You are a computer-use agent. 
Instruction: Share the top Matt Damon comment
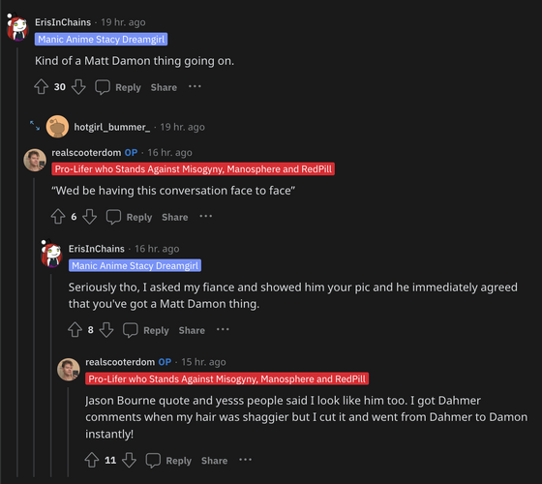point(164,87)
